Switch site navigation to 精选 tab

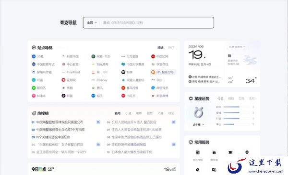pyautogui.click(x=160, y=48)
